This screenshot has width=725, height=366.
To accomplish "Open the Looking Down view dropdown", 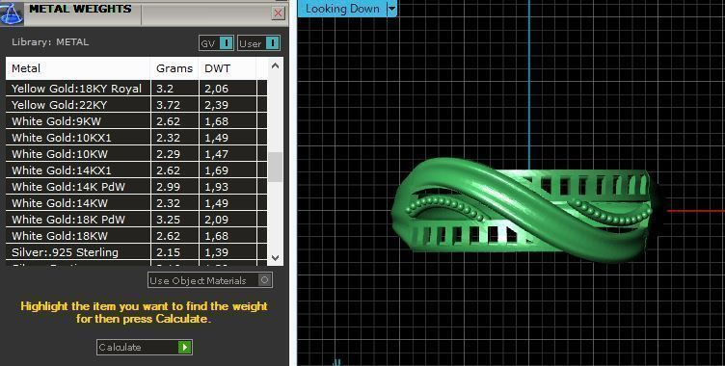I will click(391, 9).
